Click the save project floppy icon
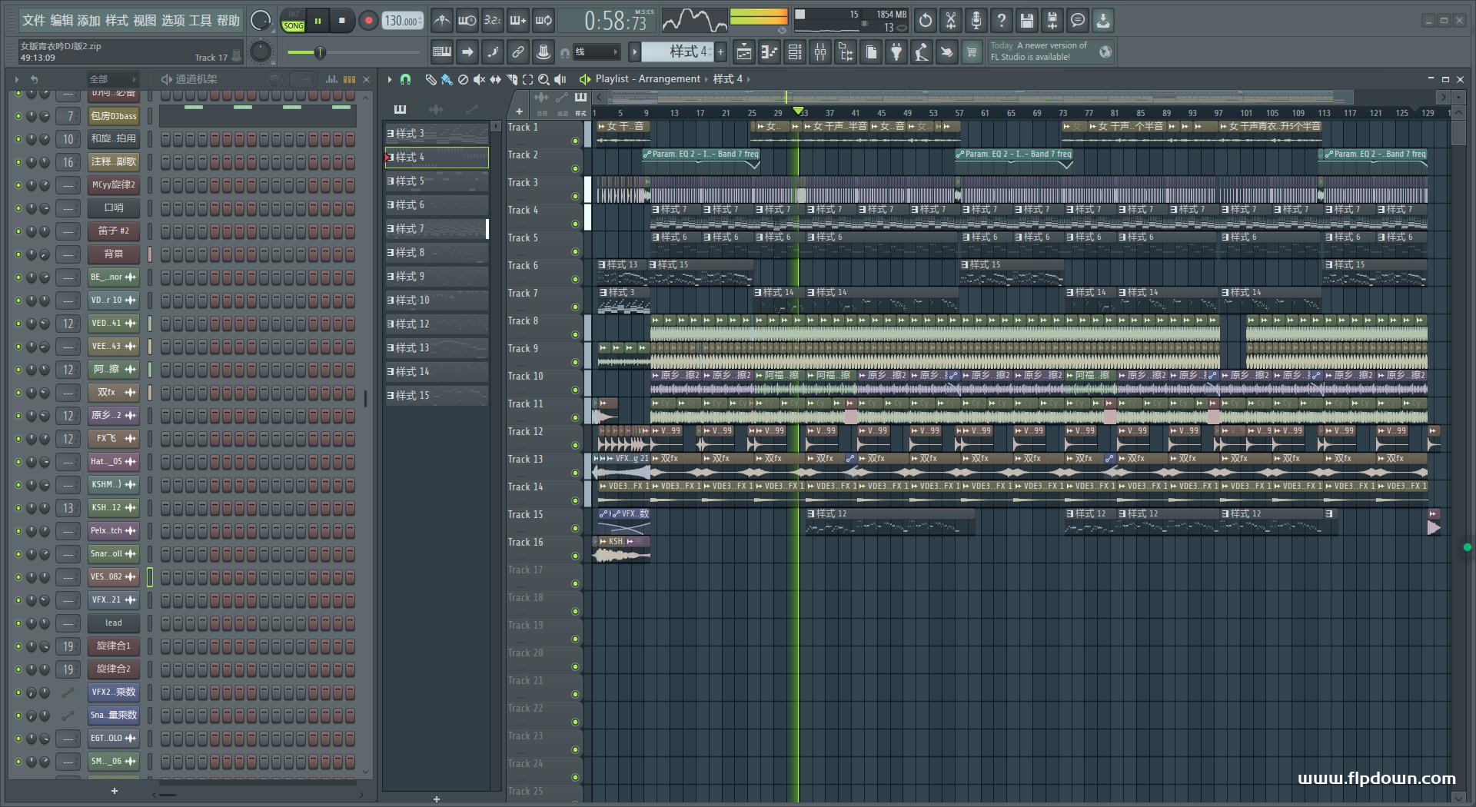 pyautogui.click(x=1027, y=21)
